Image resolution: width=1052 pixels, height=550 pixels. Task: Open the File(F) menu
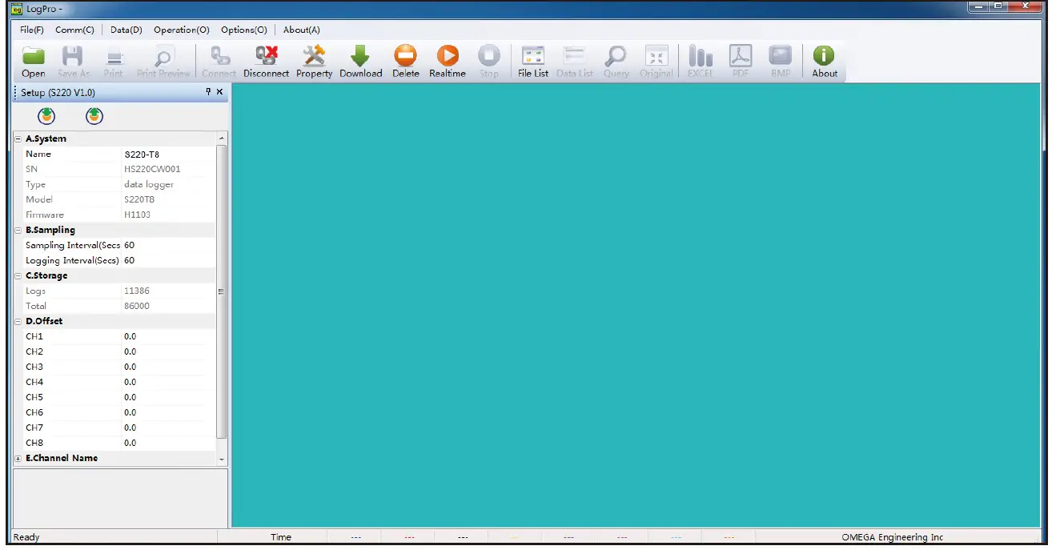click(32, 30)
